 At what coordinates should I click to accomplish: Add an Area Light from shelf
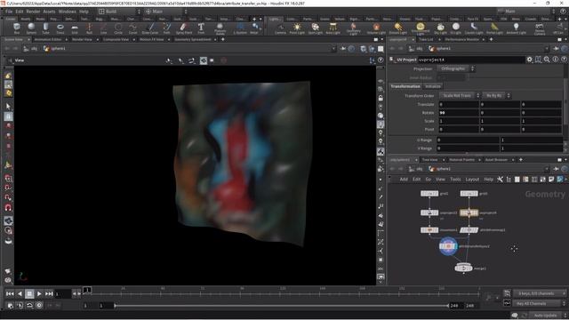pos(333,28)
